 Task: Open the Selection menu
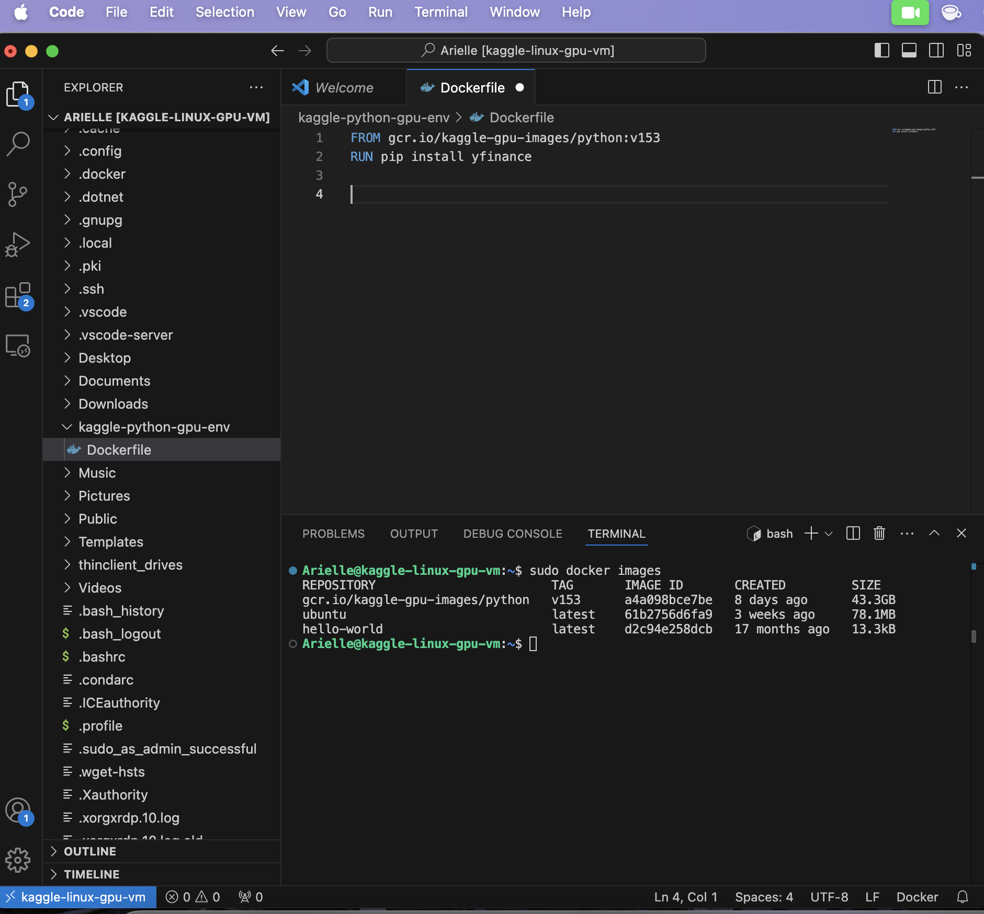click(225, 12)
